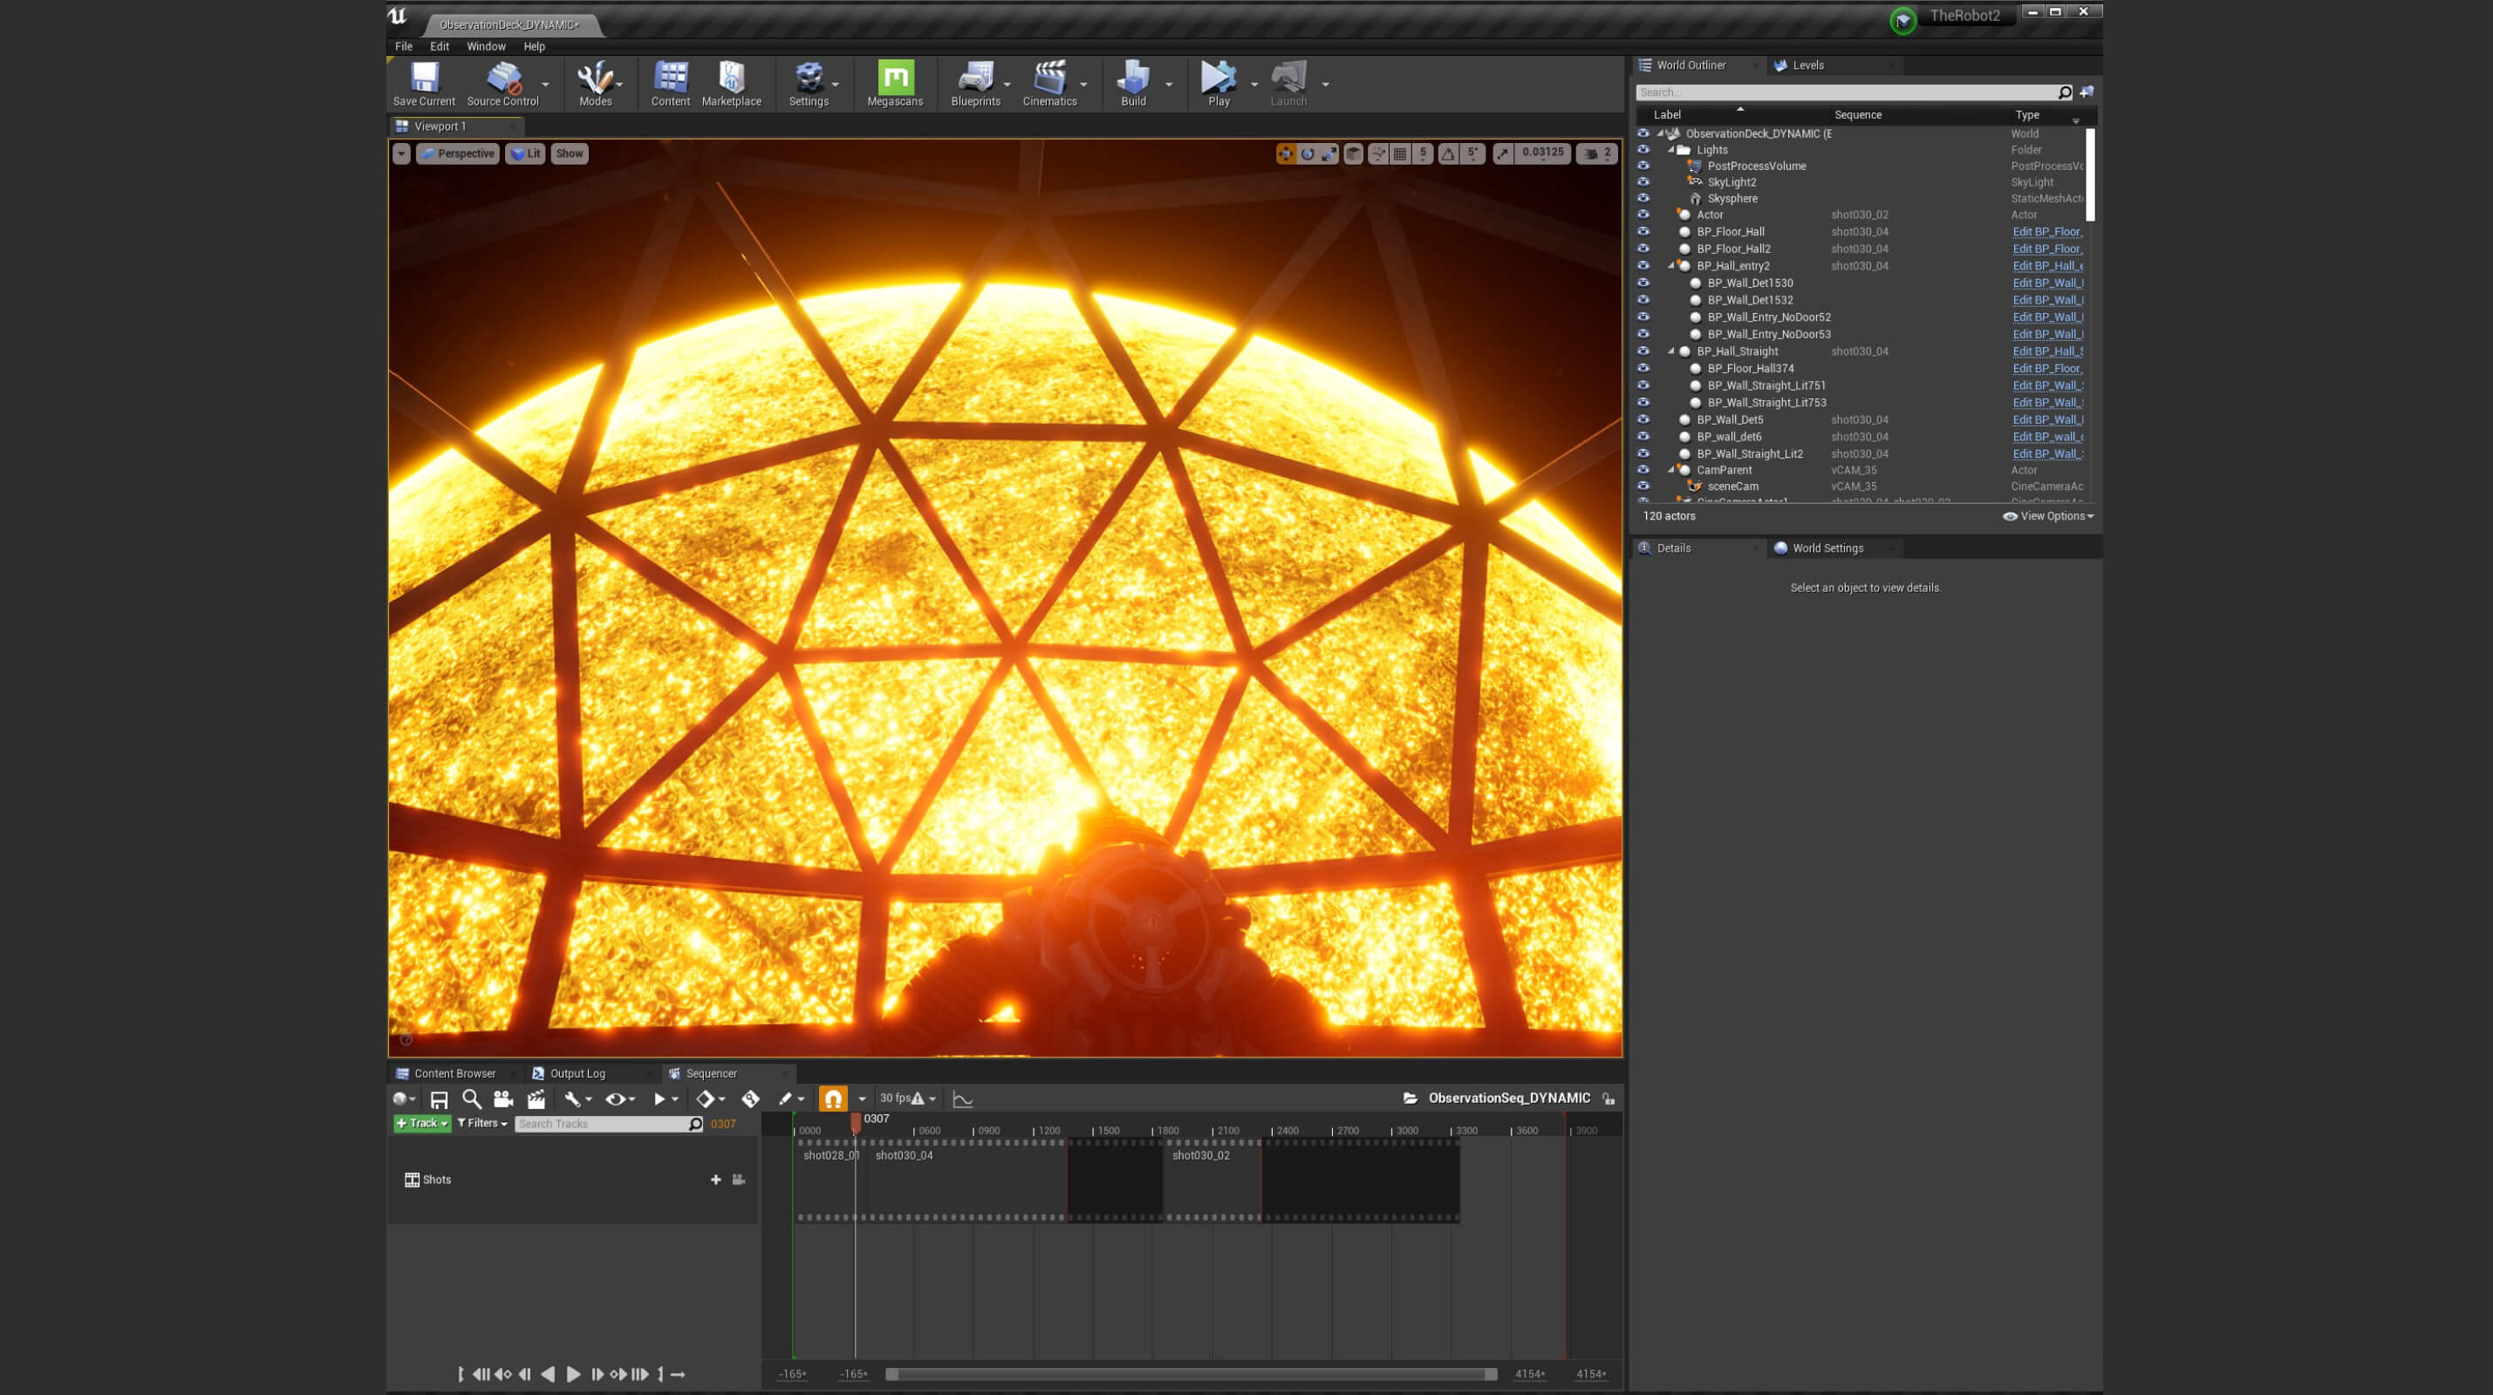Toggle visibility of BP_Floor_Hall actor

(1643, 231)
